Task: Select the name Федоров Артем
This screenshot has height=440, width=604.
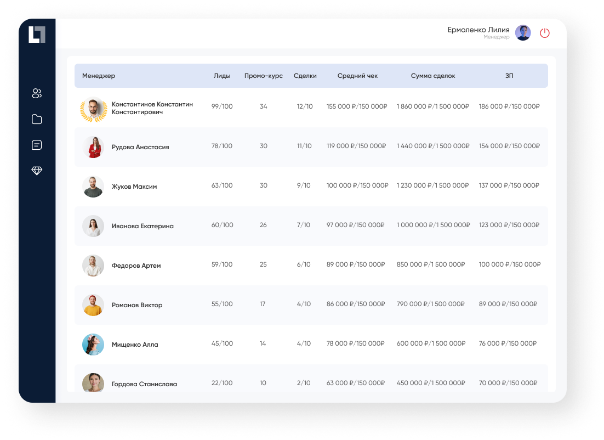Action: tap(136, 266)
